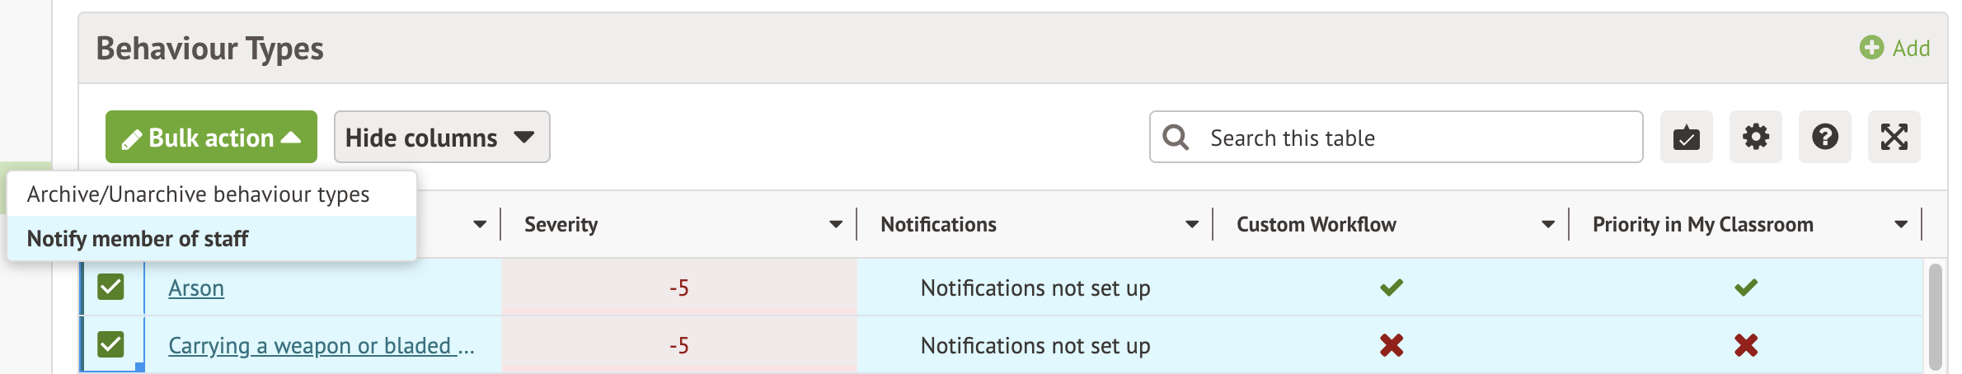
Task: Click the green plus Add icon
Action: [1871, 48]
